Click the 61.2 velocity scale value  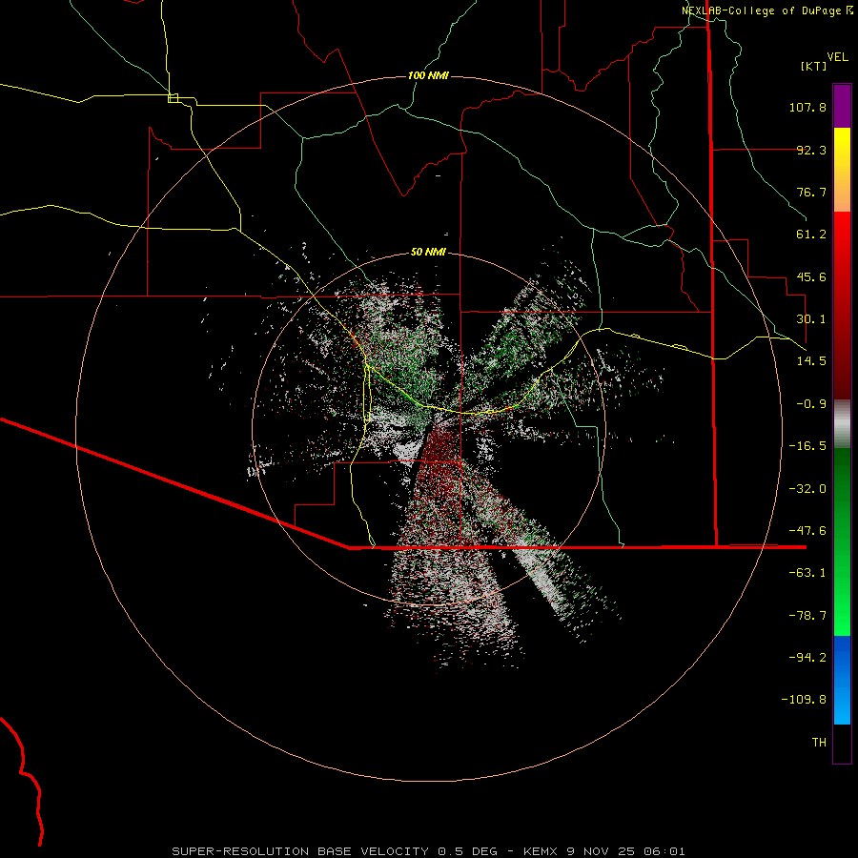pyautogui.click(x=811, y=235)
